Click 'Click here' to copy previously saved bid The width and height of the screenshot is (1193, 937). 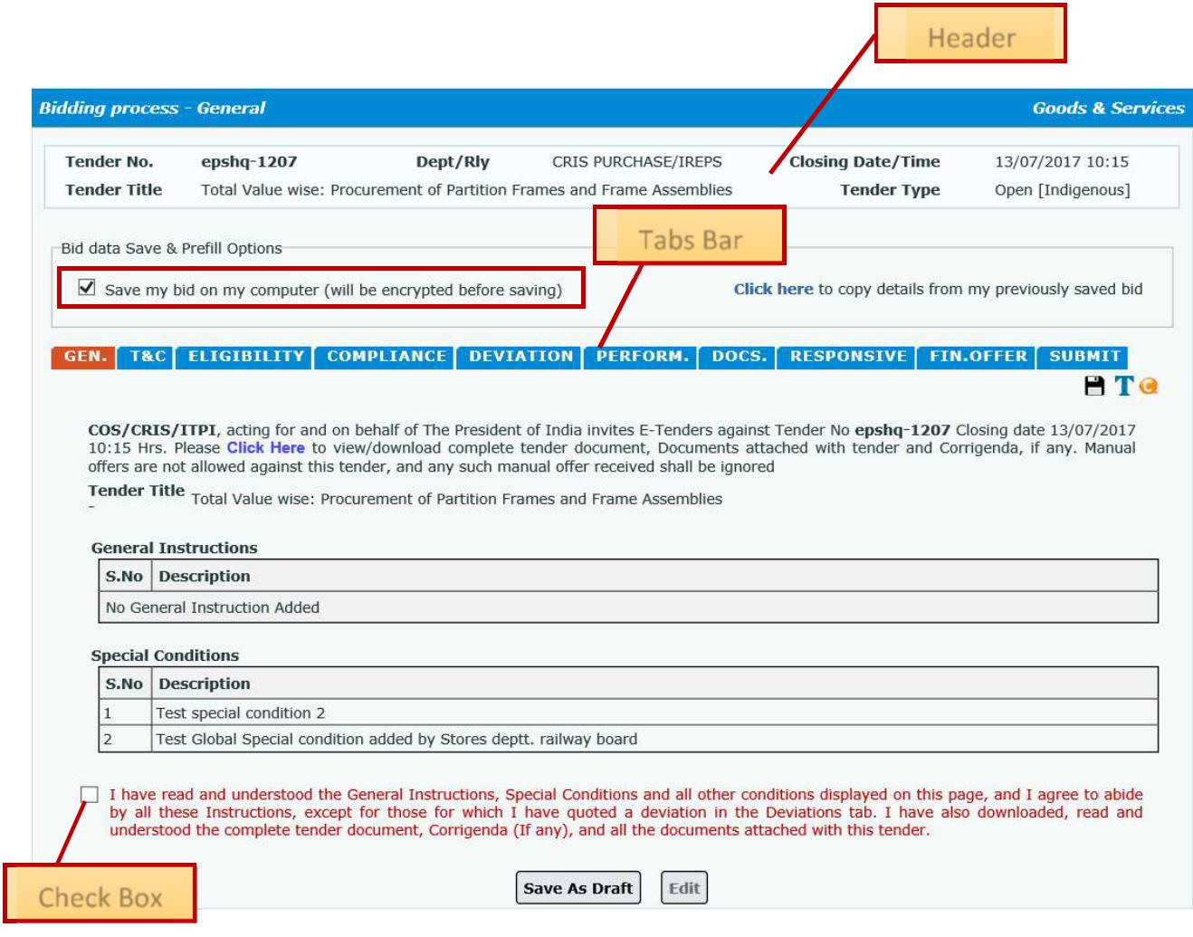pyautogui.click(x=772, y=290)
